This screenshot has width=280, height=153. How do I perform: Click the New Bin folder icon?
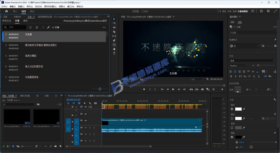55,146
